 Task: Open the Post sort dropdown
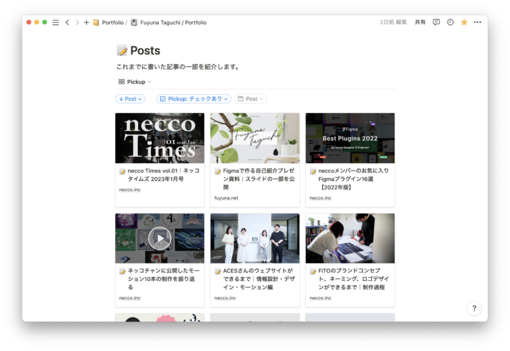point(130,99)
